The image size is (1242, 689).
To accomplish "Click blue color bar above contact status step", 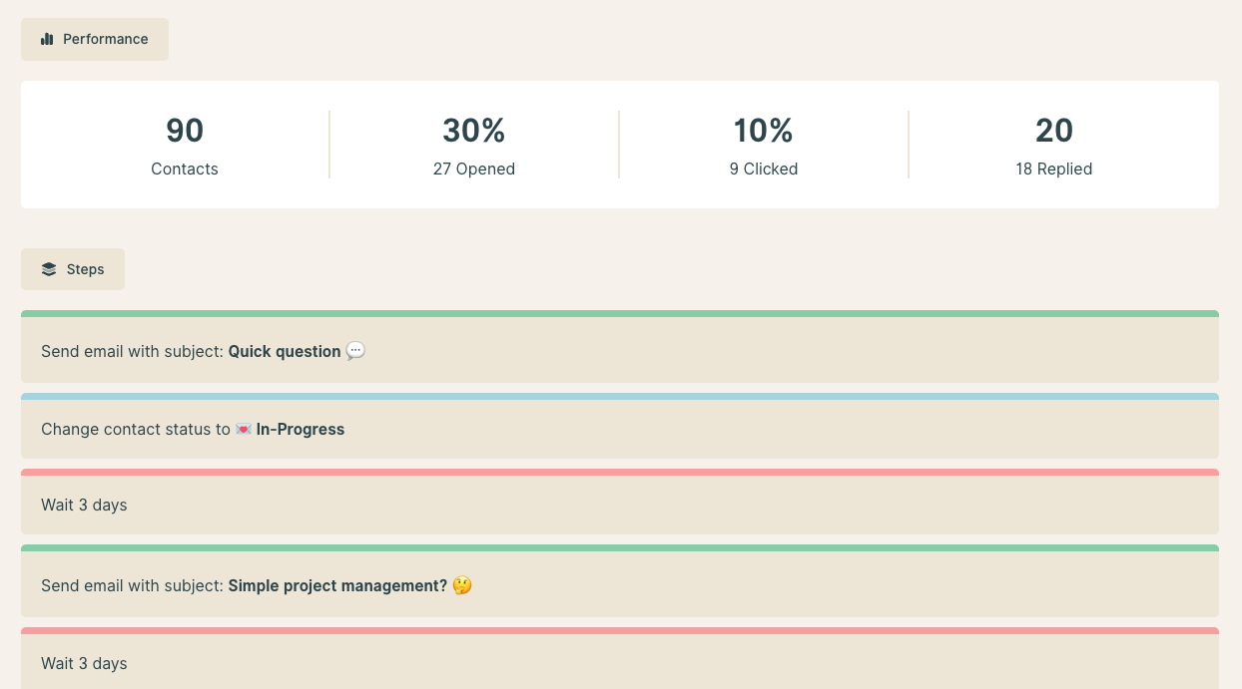I will (619, 396).
